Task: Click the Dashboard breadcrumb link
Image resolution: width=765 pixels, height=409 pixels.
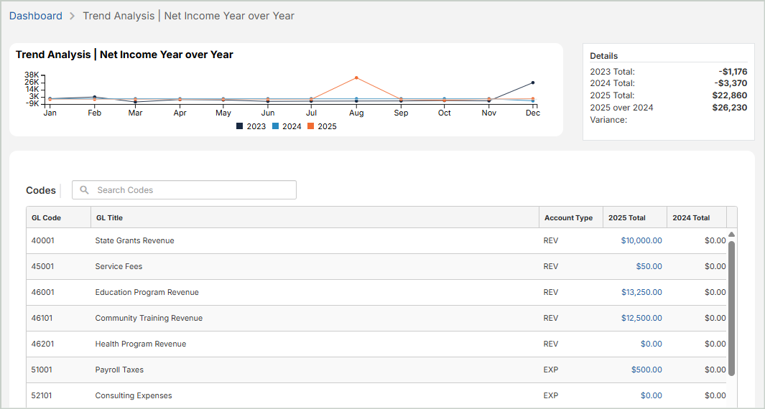Action: [36, 16]
